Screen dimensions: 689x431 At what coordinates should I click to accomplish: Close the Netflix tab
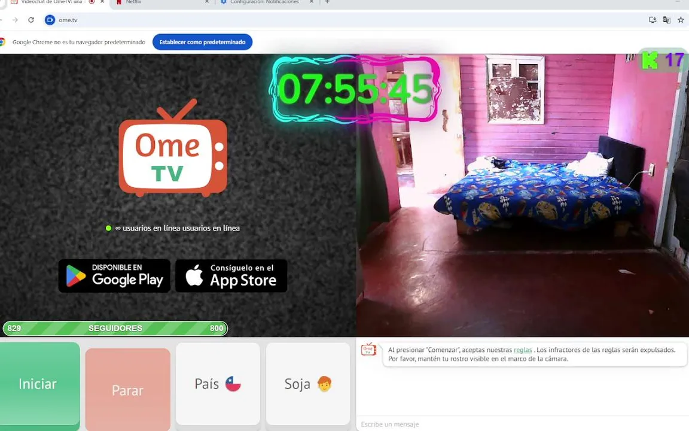pos(206,2)
